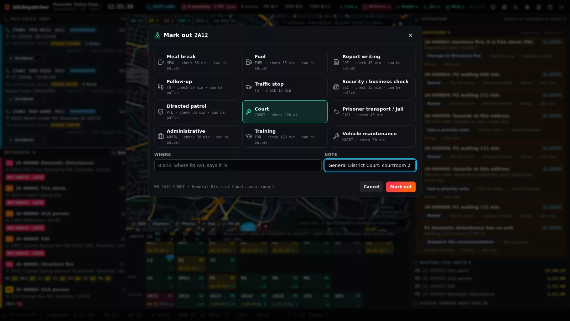
Task: Choose the Fuel pump icon option
Action: click(x=249, y=62)
